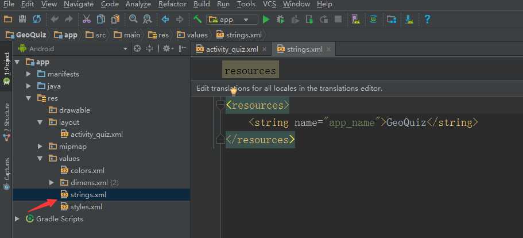The width and height of the screenshot is (523, 238).
Task: Open the File menu
Action: [x=9, y=5]
